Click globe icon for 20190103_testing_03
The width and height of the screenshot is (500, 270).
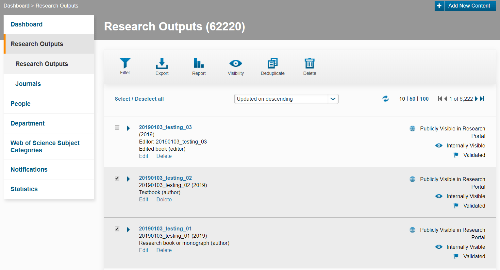[412, 128]
